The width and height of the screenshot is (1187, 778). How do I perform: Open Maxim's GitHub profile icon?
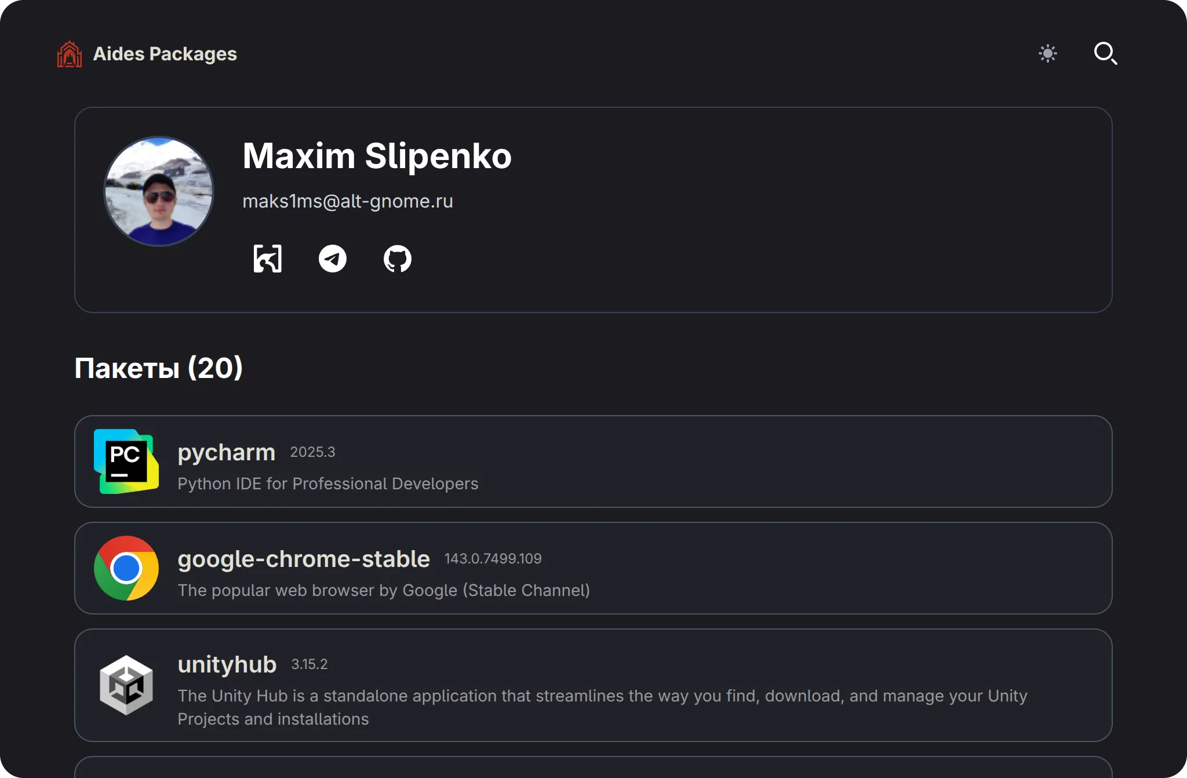(x=398, y=259)
